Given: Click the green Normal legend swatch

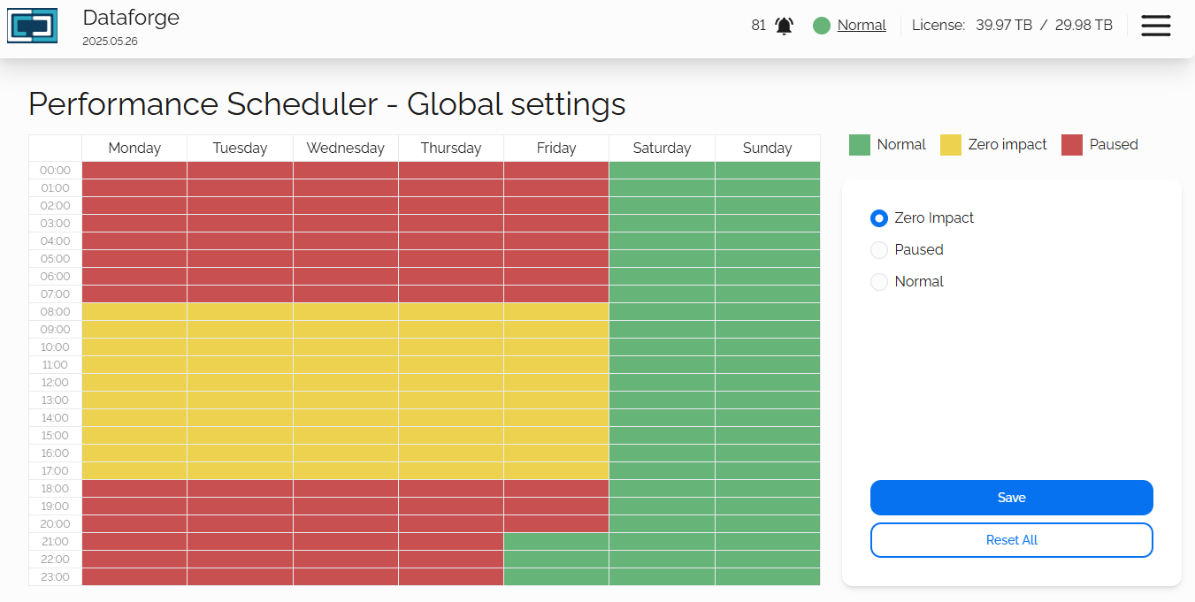Looking at the screenshot, I should pos(860,145).
